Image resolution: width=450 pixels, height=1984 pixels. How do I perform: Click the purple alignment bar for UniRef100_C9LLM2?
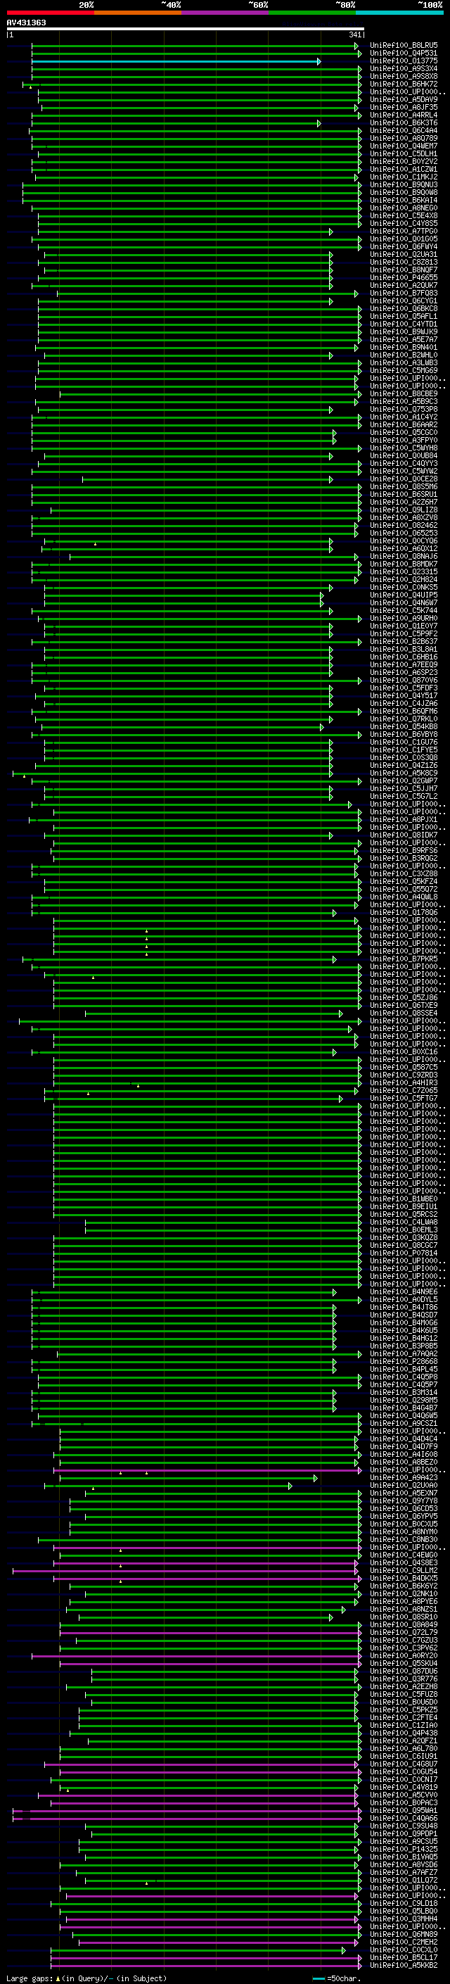(186, 1570)
